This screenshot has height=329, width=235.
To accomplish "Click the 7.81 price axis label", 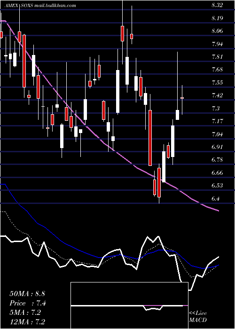I will (217, 57).
